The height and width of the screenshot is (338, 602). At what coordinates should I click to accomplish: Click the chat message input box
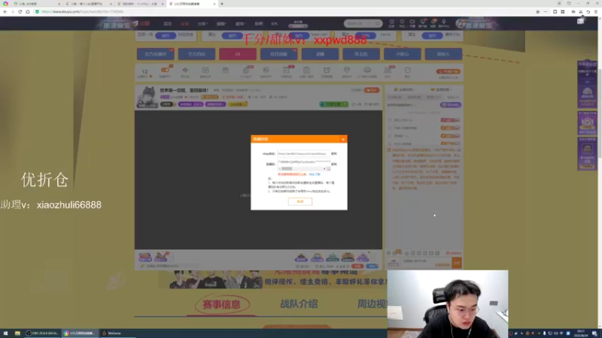tap(426, 262)
